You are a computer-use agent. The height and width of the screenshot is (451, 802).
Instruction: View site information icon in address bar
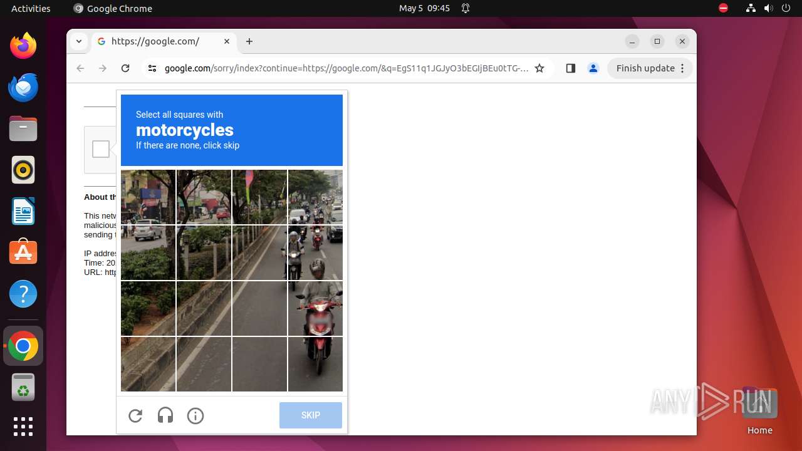point(152,68)
